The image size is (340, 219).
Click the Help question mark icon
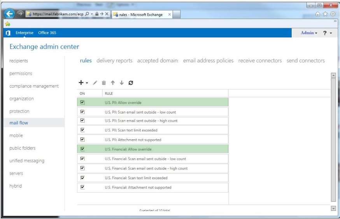324,33
